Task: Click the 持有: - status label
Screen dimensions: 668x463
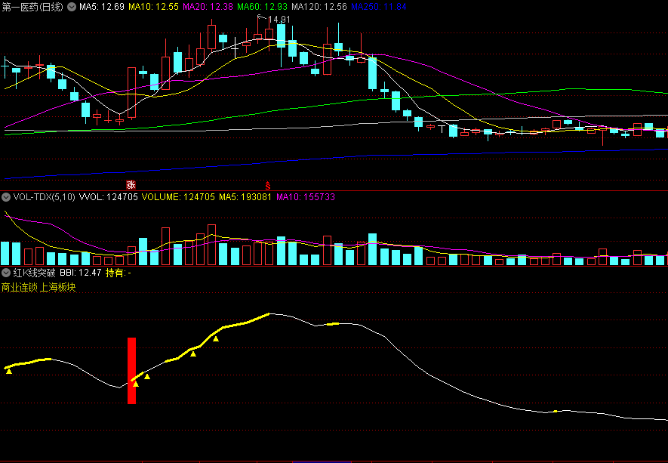Action: pyautogui.click(x=118, y=273)
